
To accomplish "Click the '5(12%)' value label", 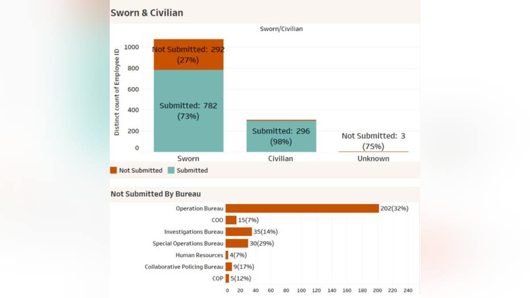I will click(x=241, y=279).
